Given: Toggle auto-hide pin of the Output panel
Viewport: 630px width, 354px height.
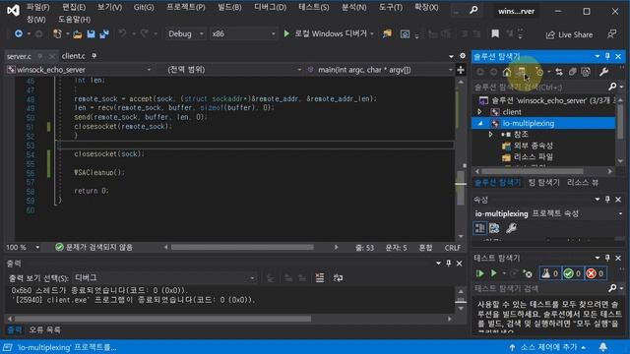Looking at the screenshot, I should [x=449, y=264].
